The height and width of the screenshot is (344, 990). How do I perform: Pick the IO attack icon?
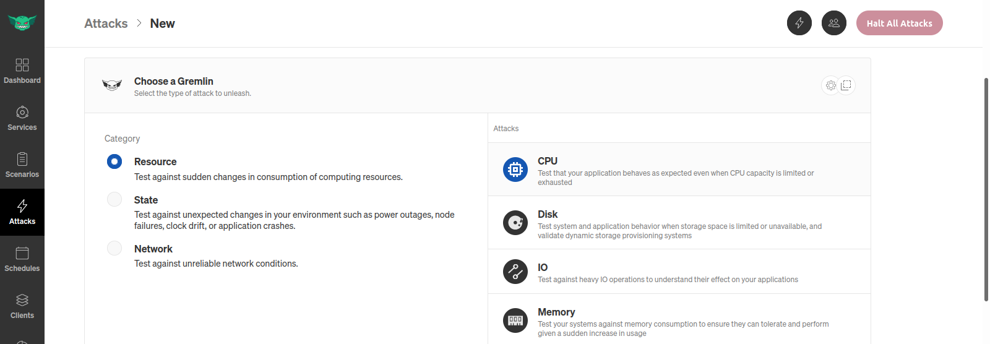click(515, 272)
